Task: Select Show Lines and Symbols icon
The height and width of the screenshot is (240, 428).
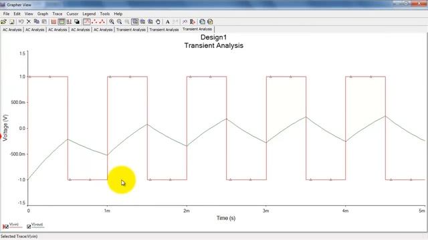Action: coord(102,22)
